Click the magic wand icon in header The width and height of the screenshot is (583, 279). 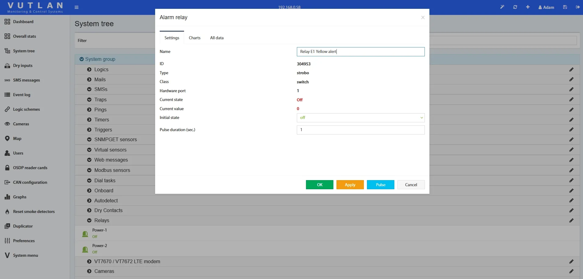[x=502, y=7]
